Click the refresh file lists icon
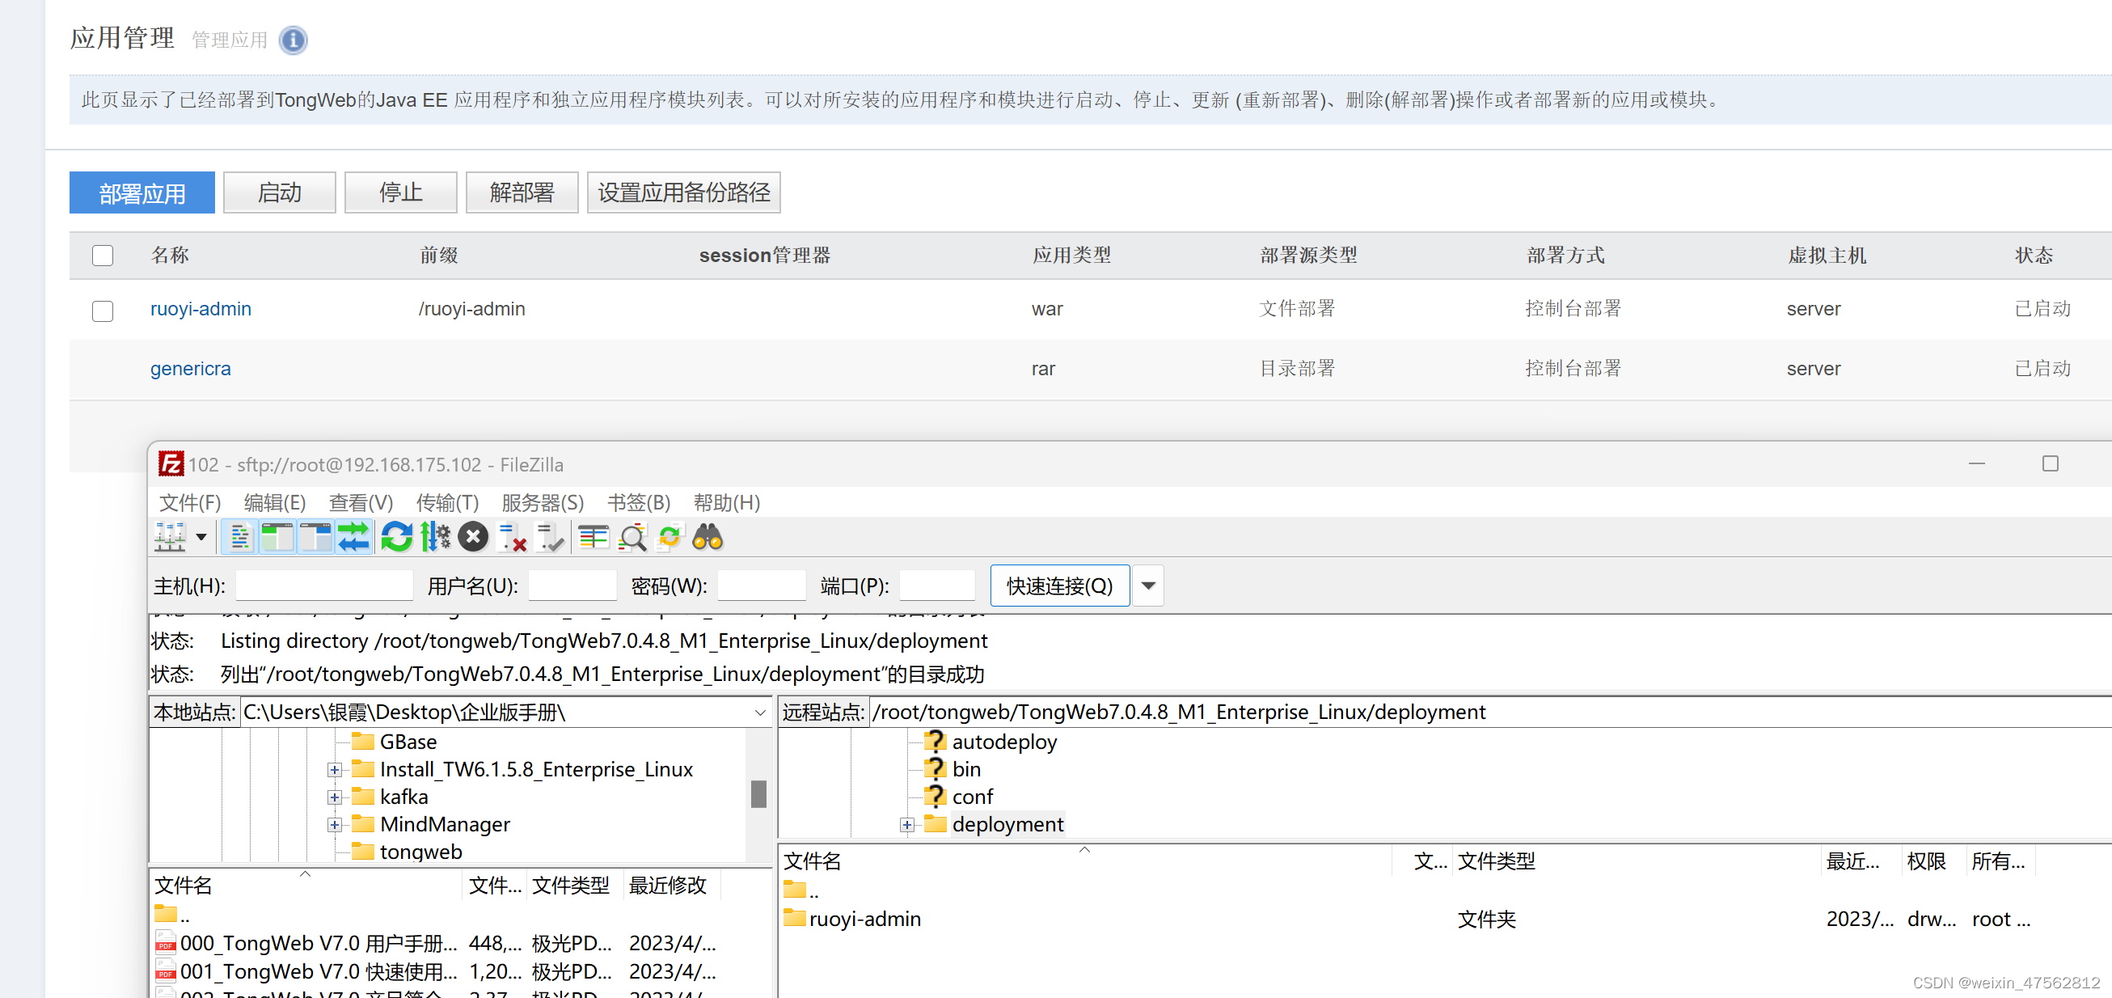The width and height of the screenshot is (2112, 998). tap(397, 538)
